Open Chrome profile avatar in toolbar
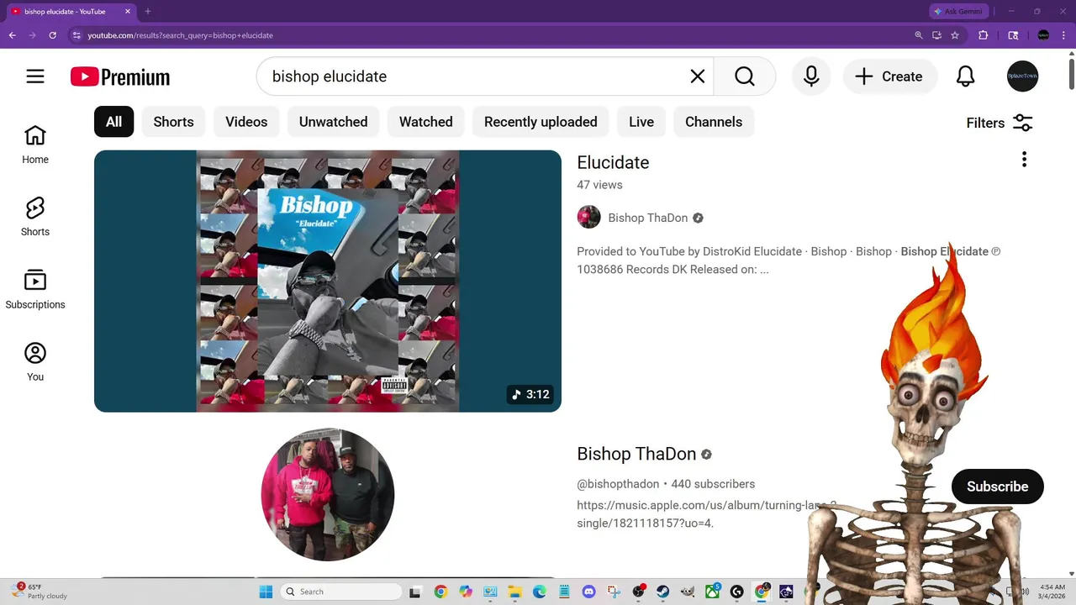 [x=1043, y=35]
